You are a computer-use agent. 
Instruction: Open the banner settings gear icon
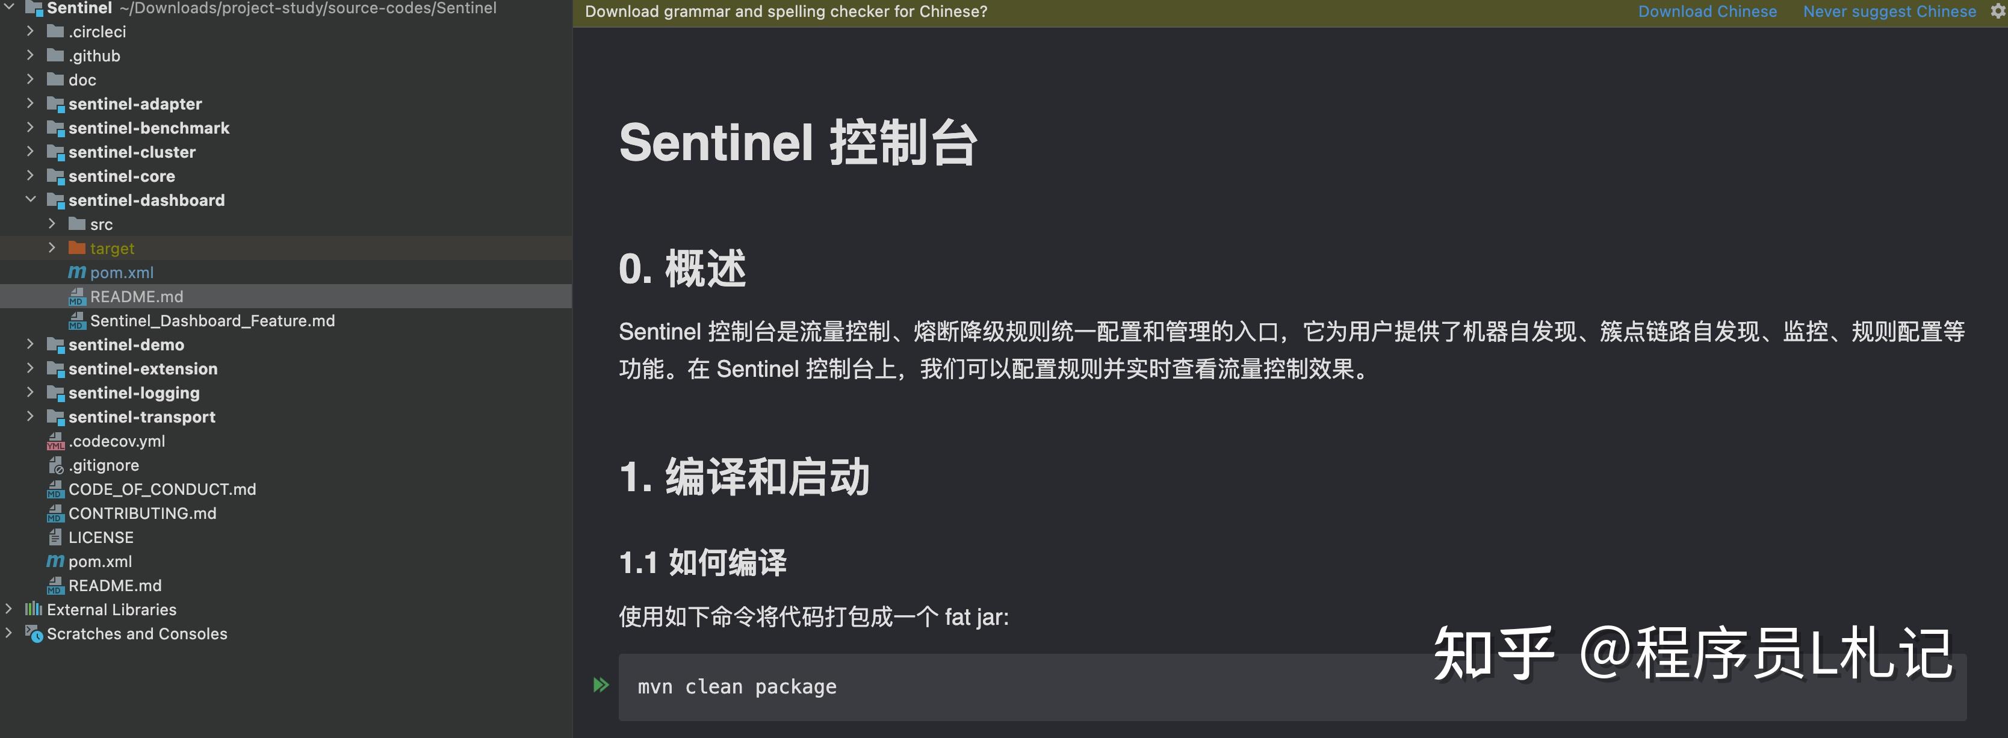[1997, 11]
